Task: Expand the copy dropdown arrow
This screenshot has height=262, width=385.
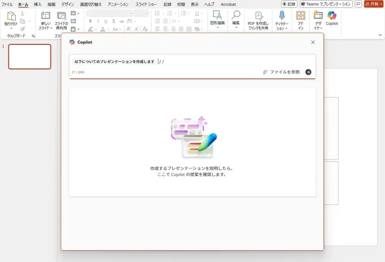Action: (29, 22)
